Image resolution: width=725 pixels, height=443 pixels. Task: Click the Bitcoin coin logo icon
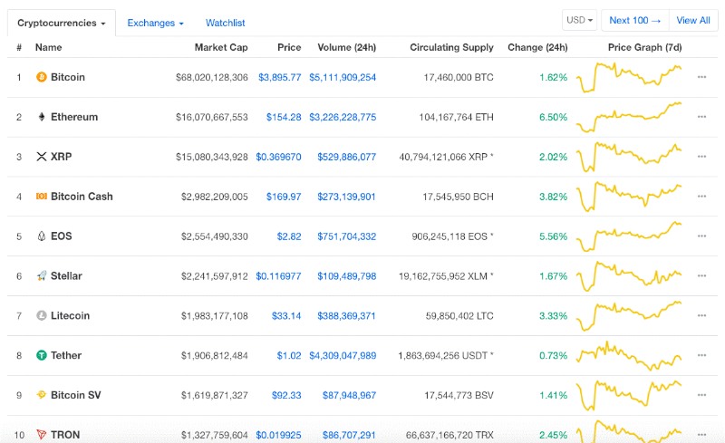[x=42, y=77]
